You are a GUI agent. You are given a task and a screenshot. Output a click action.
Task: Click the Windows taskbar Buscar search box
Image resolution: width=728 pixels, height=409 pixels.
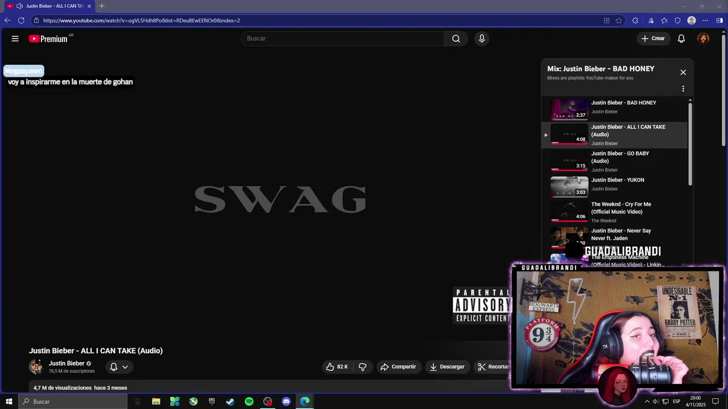pos(73,402)
